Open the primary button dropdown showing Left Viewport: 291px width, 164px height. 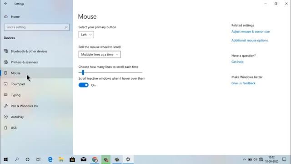coord(86,35)
